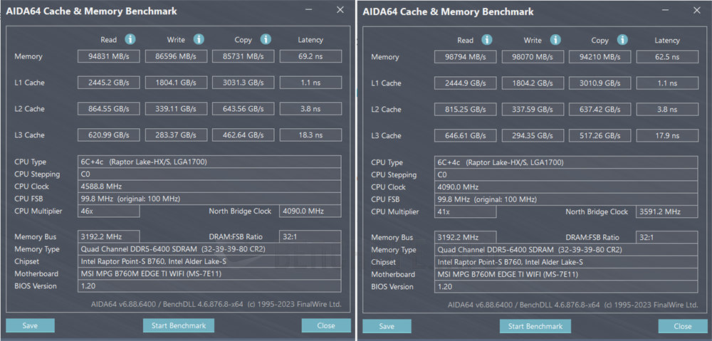712x341 pixels.
Task: Click CPU Clock field 4090.0 MHz
Action: point(566,187)
